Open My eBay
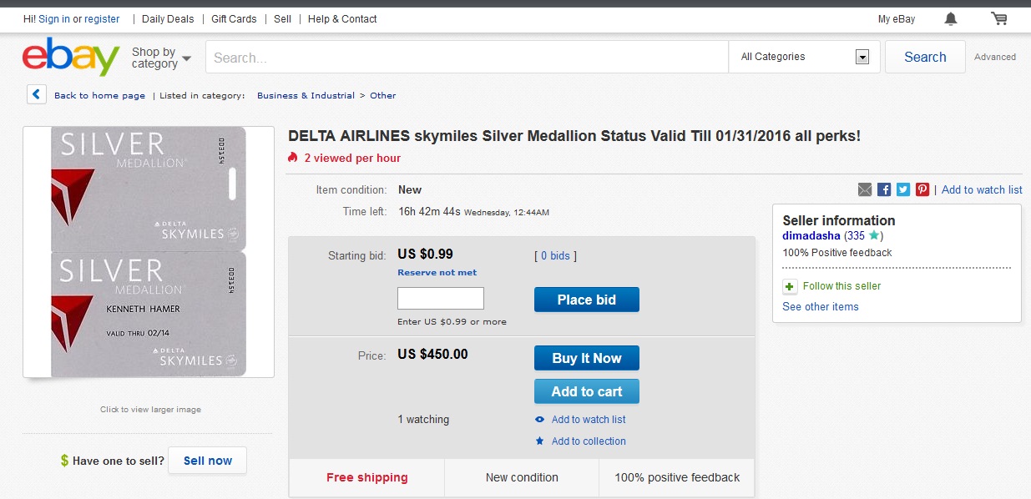This screenshot has height=499, width=1031. 895,18
